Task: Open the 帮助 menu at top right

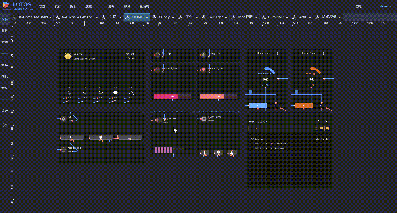Action: 359,6
